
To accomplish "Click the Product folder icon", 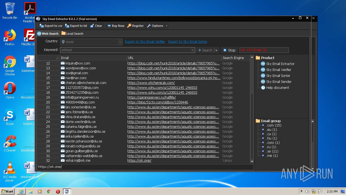I will pyautogui.click(x=258, y=58).
